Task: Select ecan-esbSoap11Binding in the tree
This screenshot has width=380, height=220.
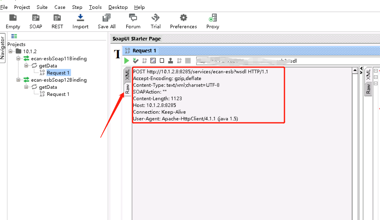Action: [x=59, y=58]
